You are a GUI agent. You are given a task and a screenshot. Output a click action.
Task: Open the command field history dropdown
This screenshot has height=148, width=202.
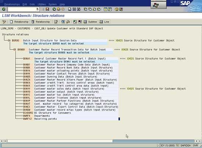[37, 9]
